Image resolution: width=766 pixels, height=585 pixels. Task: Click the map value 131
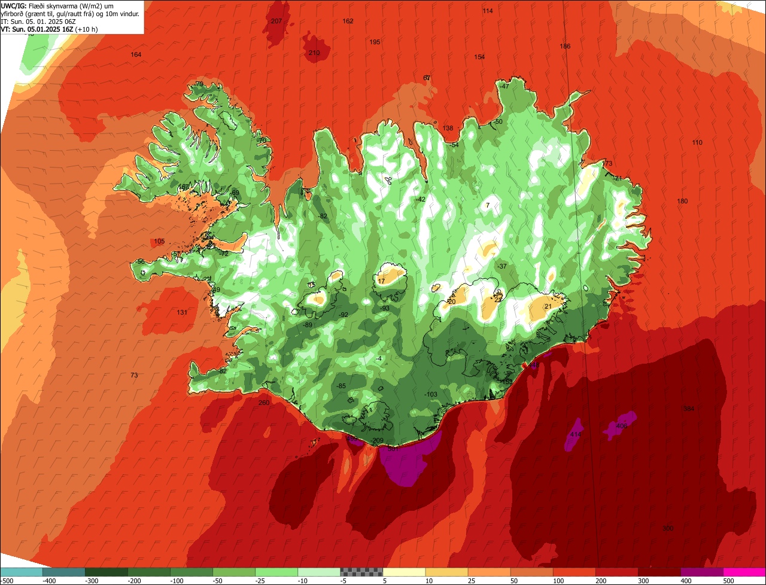pos(182,312)
